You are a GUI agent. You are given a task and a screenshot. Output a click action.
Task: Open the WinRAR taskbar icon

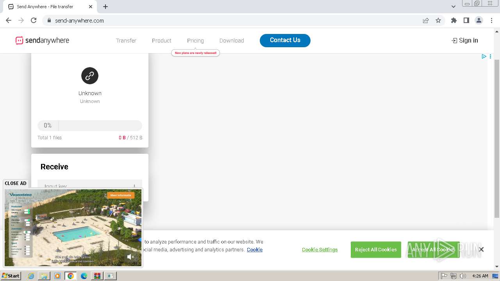[x=97, y=276]
